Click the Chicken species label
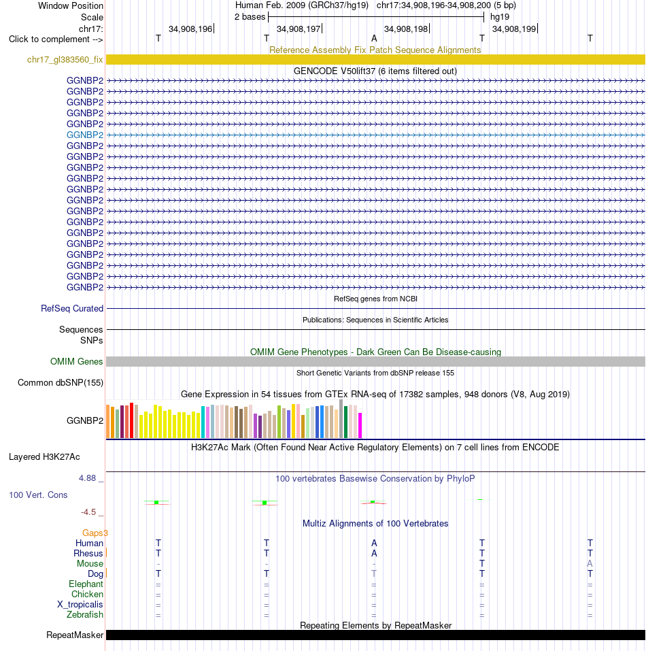This screenshot has width=646, height=651. [x=87, y=594]
